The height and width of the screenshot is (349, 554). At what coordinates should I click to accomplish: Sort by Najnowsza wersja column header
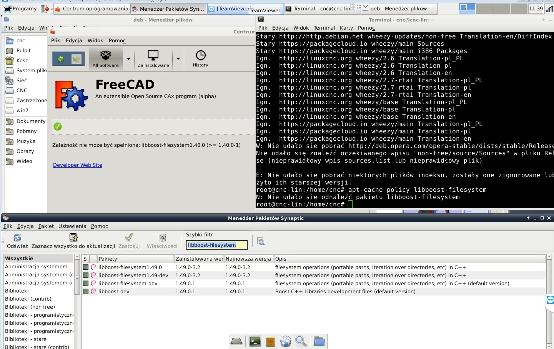tap(248, 259)
